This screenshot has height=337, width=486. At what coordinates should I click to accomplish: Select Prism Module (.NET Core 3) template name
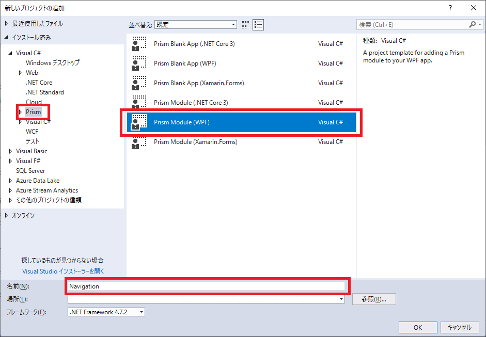click(191, 103)
